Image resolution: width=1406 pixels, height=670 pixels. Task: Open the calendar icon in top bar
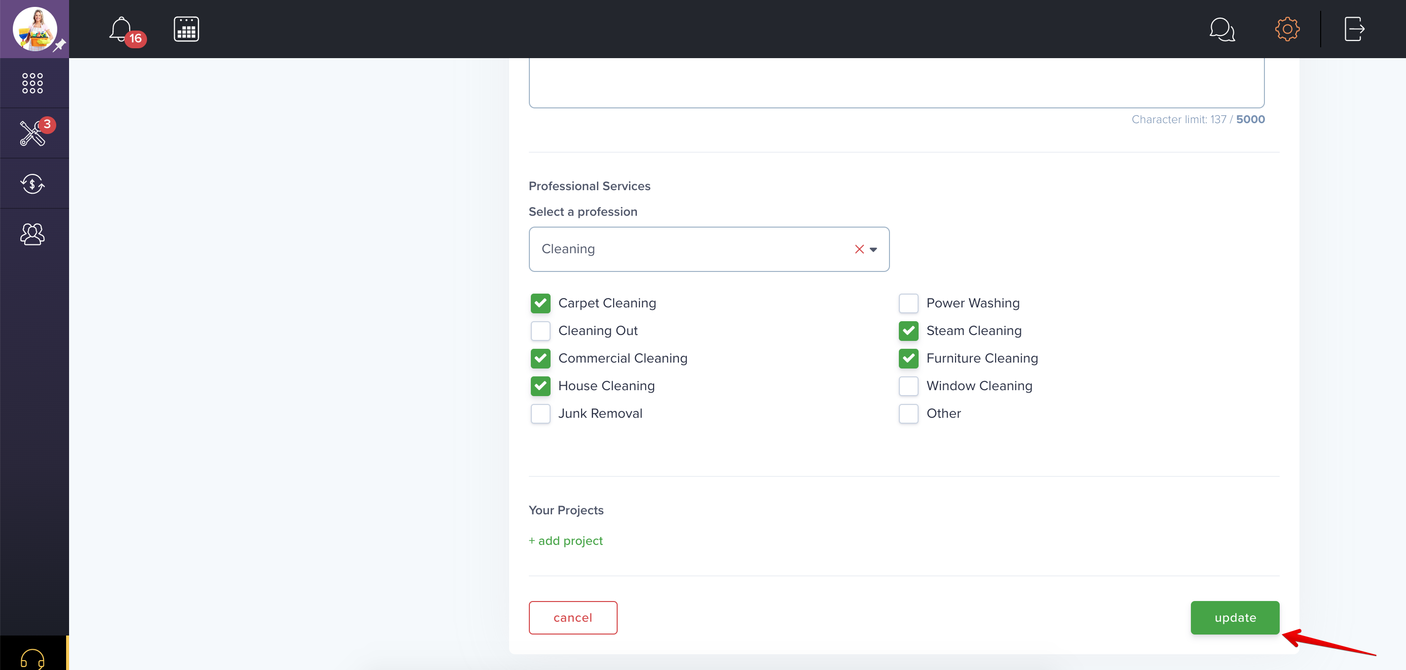pyautogui.click(x=186, y=30)
